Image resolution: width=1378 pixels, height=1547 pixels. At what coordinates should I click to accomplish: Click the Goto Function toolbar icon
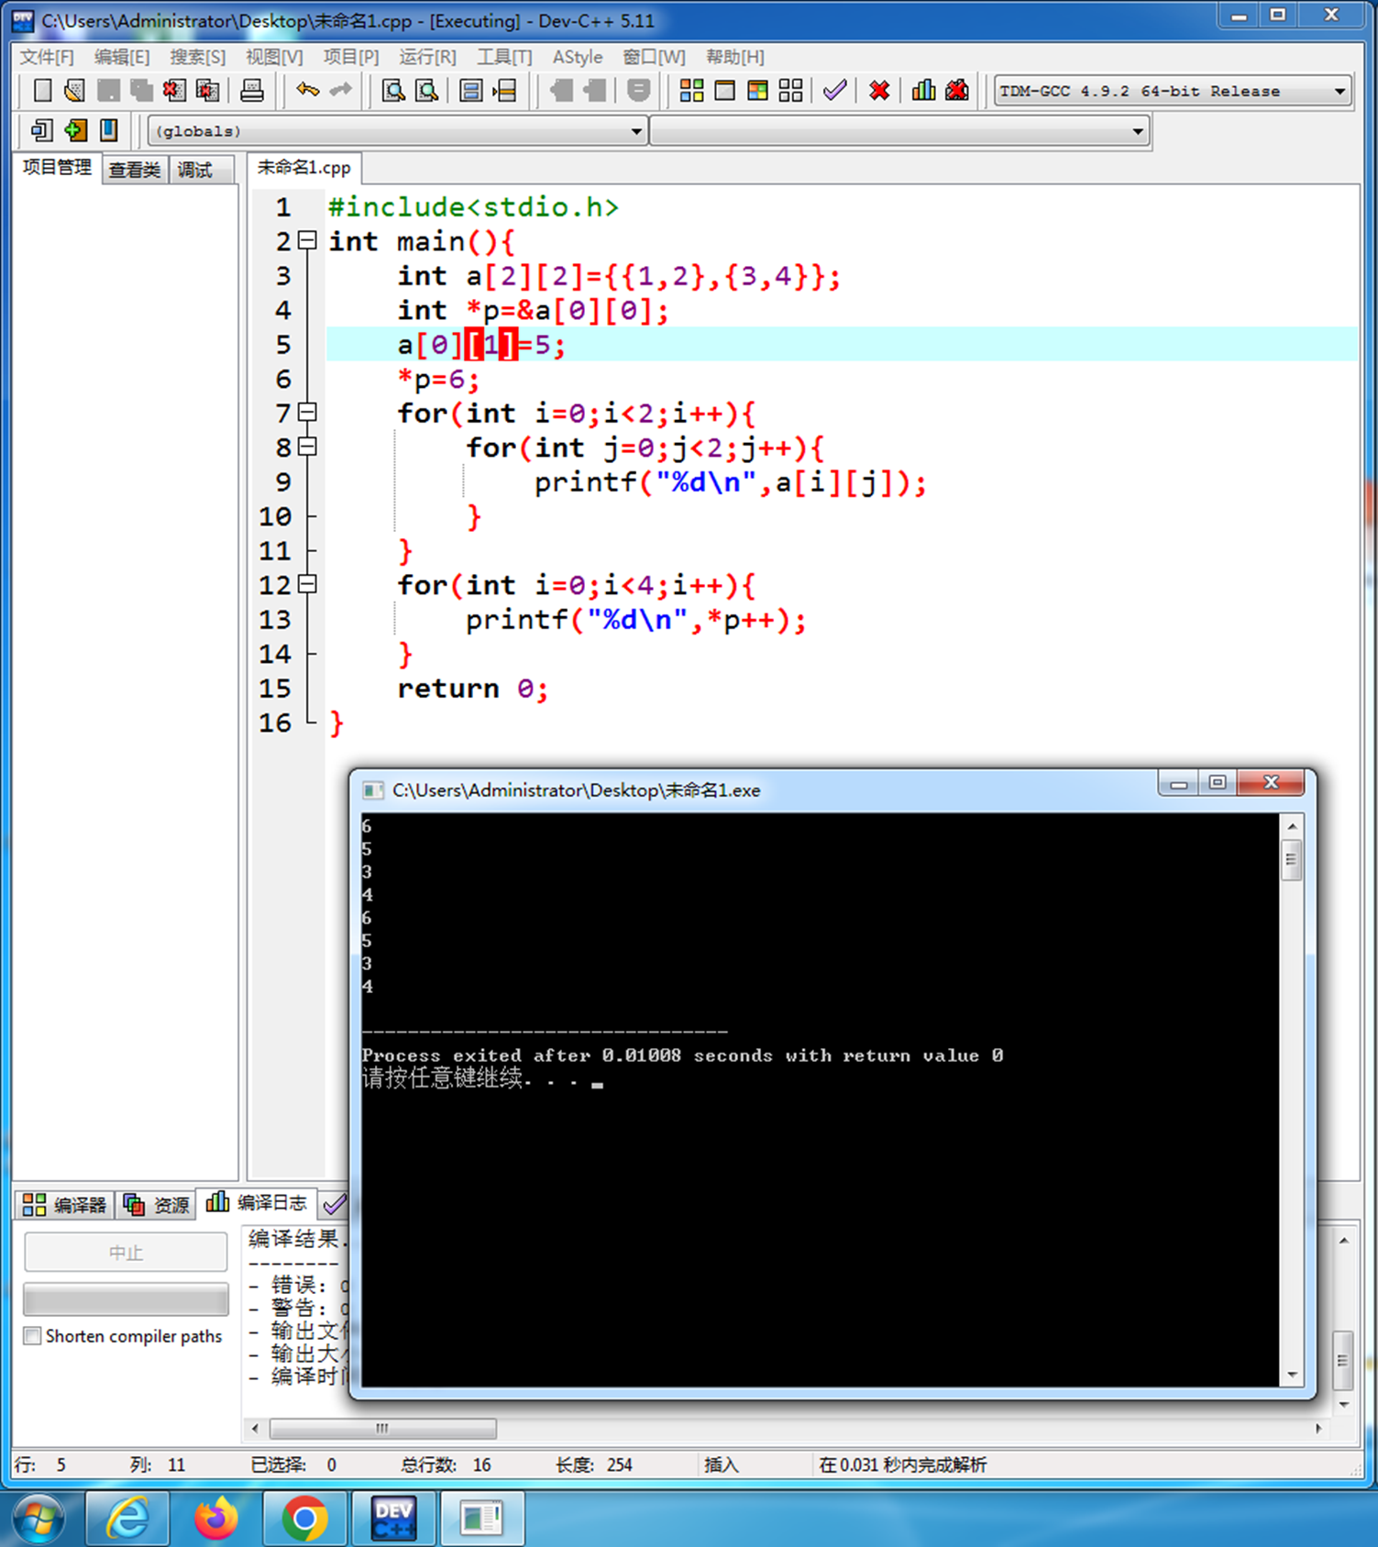[470, 90]
